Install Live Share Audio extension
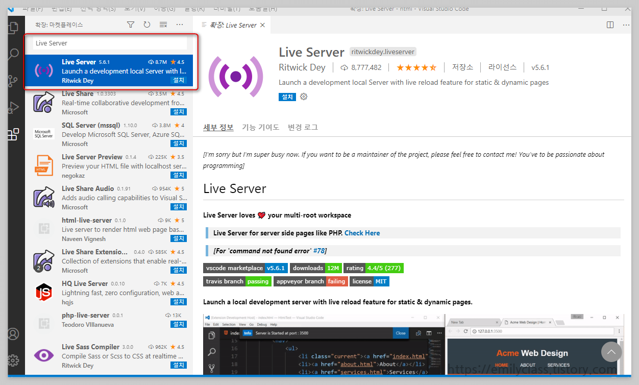The width and height of the screenshot is (639, 385). click(x=179, y=207)
